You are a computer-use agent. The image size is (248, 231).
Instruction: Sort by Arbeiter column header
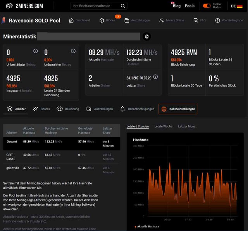[x=11, y=133]
